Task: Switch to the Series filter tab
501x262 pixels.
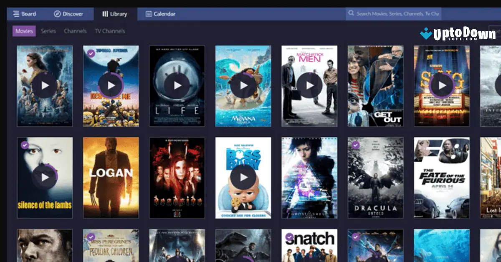Action: (x=48, y=31)
